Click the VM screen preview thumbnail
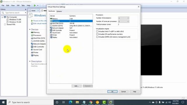 click(151, 50)
